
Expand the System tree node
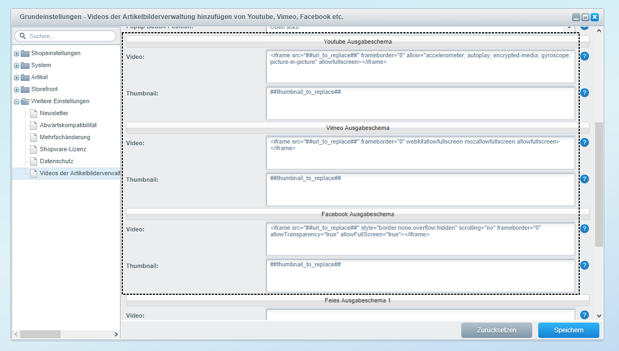pyautogui.click(x=16, y=66)
